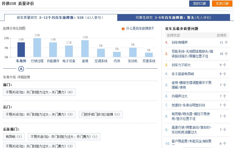Click 10 个 count for 导航系统 issue
Image resolution: width=234 pixels, height=148 pixels.
224,54
